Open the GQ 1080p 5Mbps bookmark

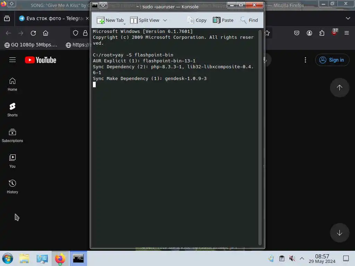[31, 45]
